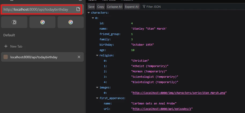245x113 pixels.
Task: Click the age value 10
Action: pos(133,50)
